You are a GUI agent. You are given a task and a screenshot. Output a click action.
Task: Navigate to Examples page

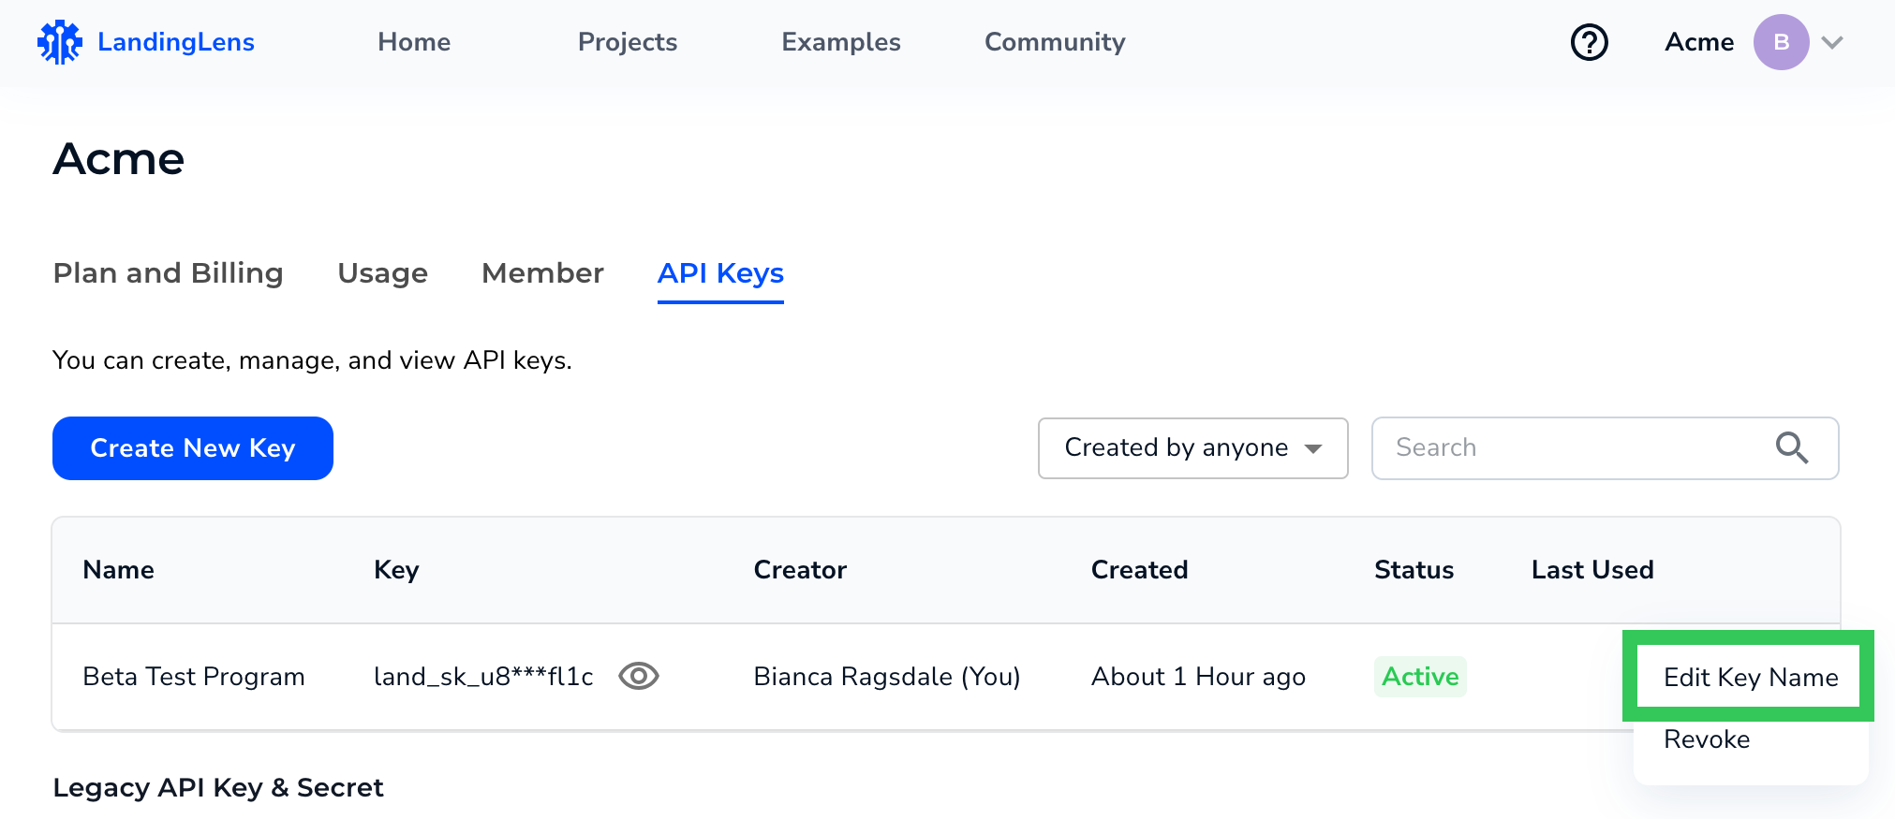(840, 42)
